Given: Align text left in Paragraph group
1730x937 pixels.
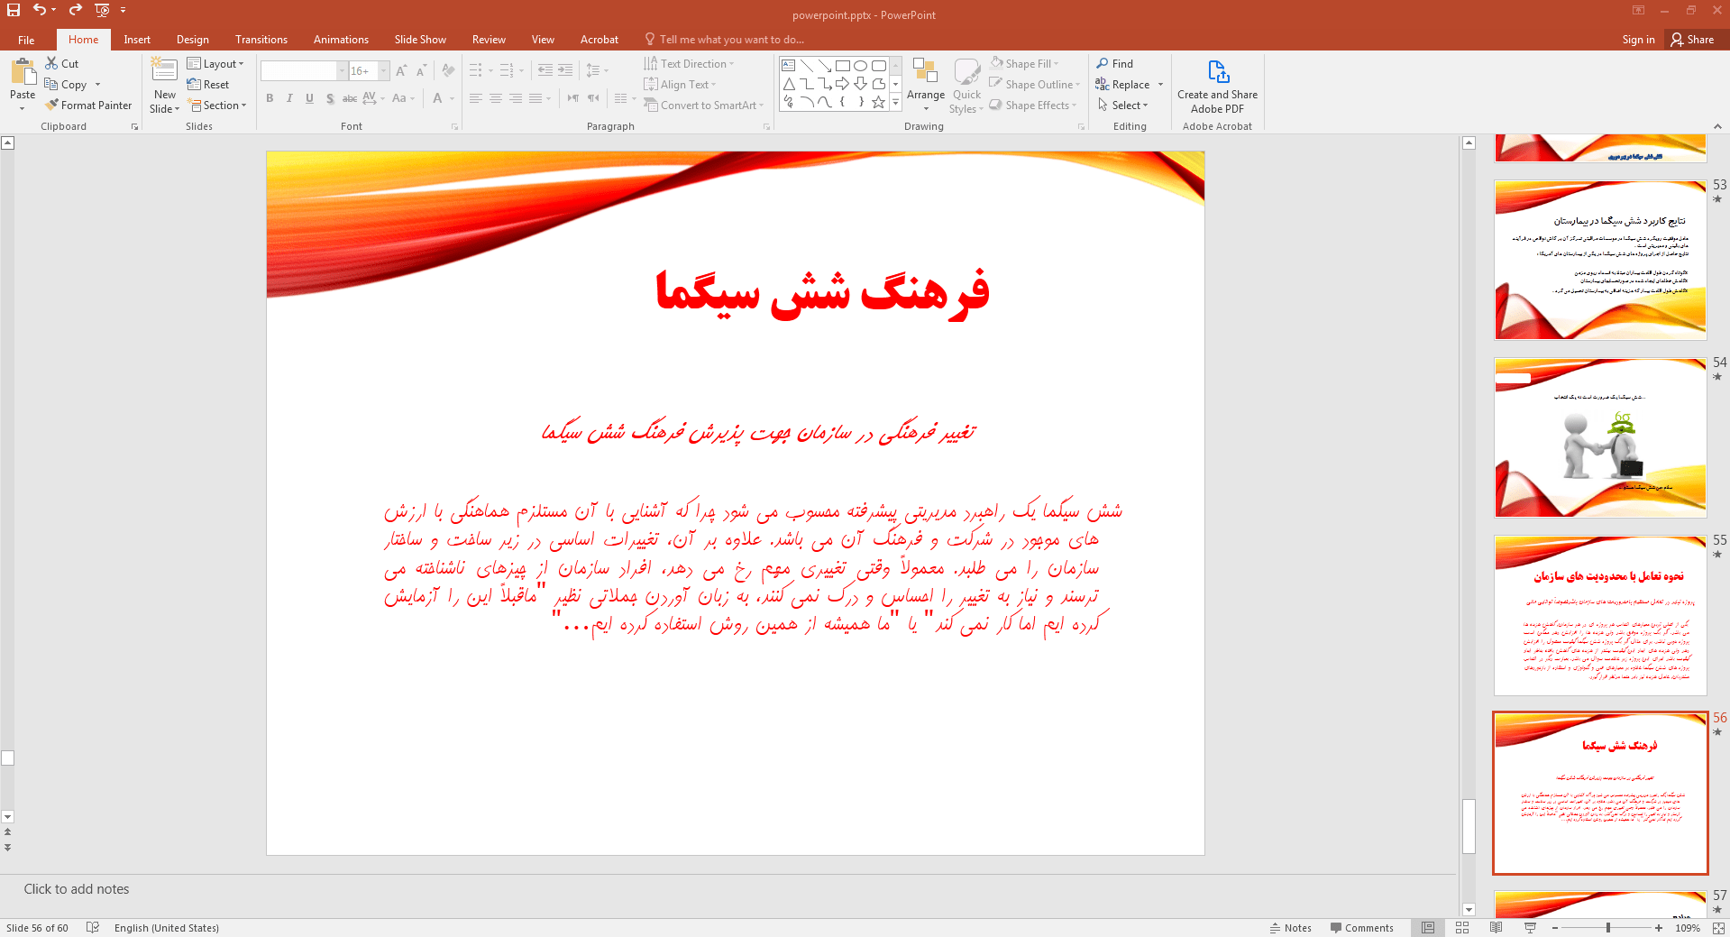Looking at the screenshot, I should (x=476, y=98).
